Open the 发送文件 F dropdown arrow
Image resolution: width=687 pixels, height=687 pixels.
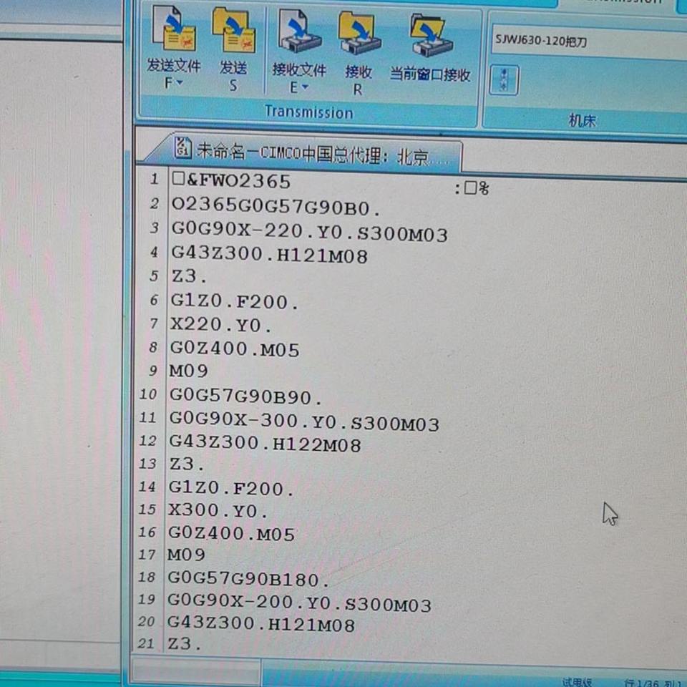click(x=180, y=82)
